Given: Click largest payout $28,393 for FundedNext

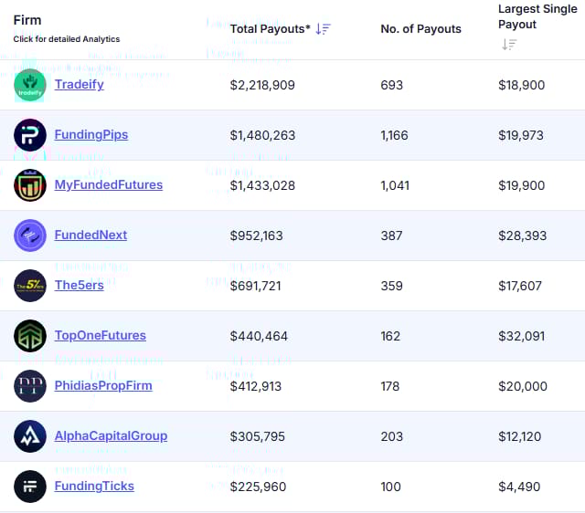Looking at the screenshot, I should pos(522,236).
